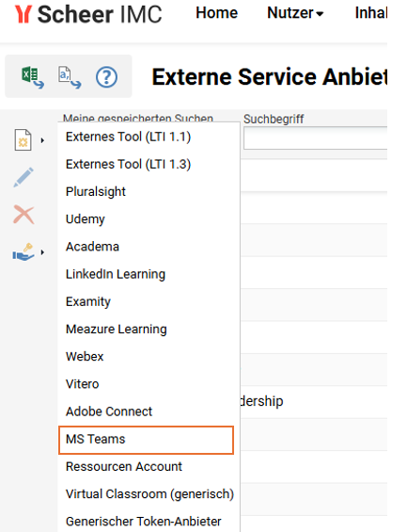Expand the arrow beside permissions icon

(x=42, y=252)
